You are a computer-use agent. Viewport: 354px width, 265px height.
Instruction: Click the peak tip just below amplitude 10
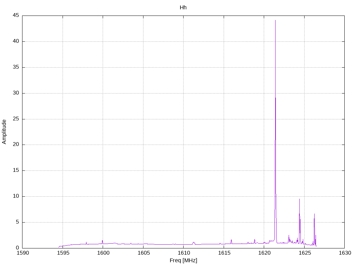click(300, 199)
